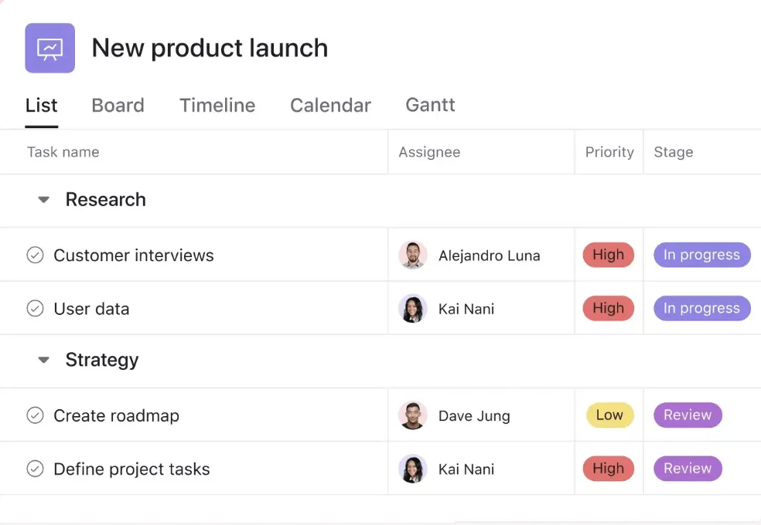Check off the Create roadmap task

coord(35,415)
